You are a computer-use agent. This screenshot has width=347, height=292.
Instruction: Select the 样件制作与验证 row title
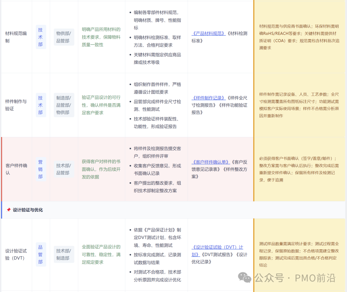(x=16, y=105)
